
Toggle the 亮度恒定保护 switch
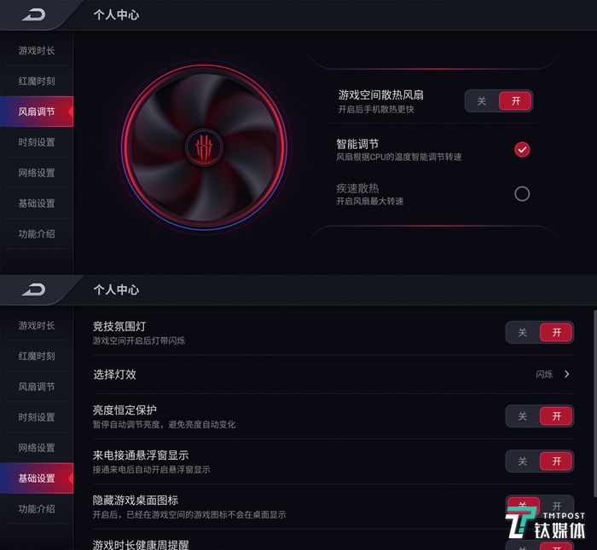click(540, 416)
